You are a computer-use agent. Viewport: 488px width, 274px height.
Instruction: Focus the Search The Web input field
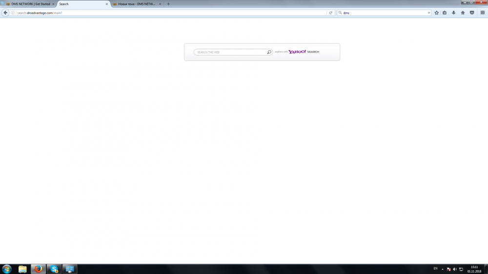(x=230, y=52)
